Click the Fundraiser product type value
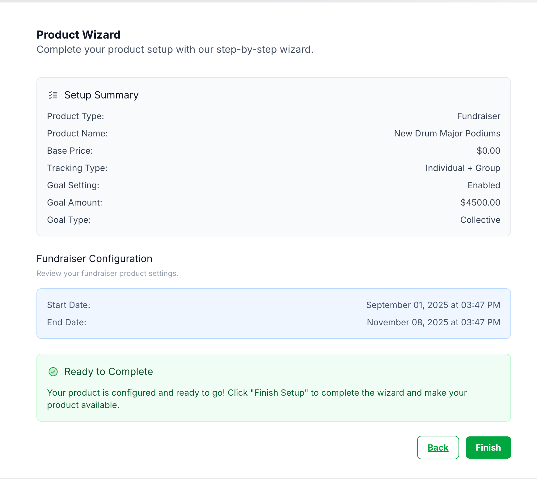Image resolution: width=537 pixels, height=479 pixels. 479,116
